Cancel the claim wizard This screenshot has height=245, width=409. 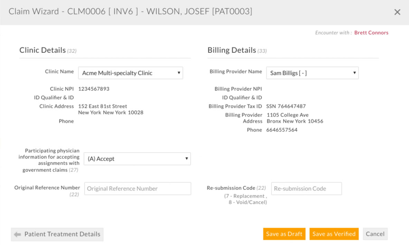pos(375,234)
